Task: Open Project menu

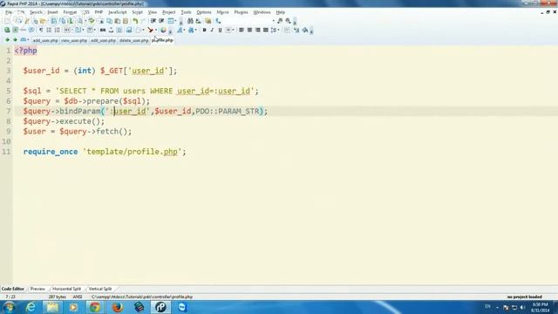Action: pyautogui.click(x=168, y=12)
